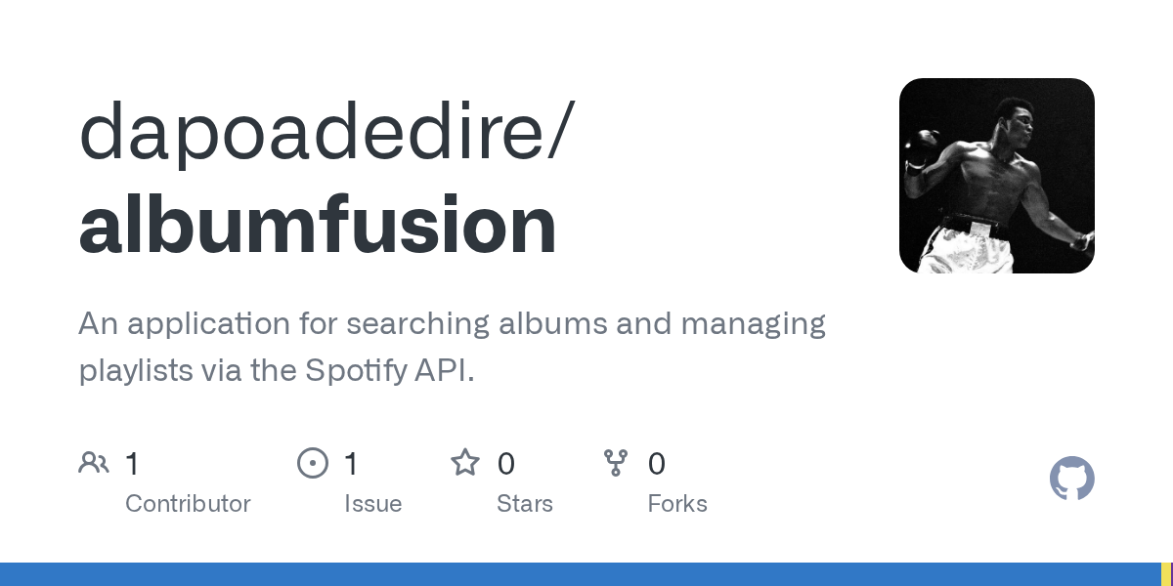The image size is (1173, 586).
Task: Click the issue circle-dot icon
Action: (313, 463)
